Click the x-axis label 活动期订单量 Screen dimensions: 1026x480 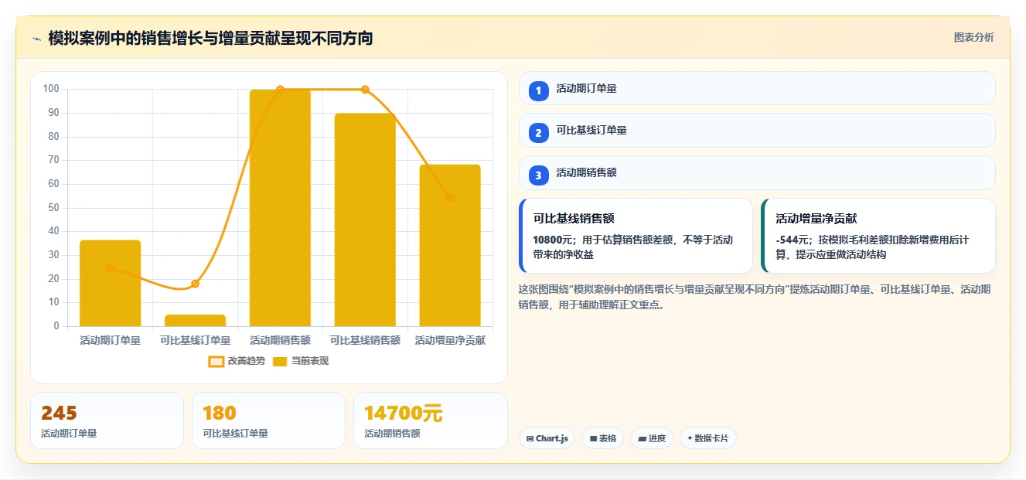point(110,340)
